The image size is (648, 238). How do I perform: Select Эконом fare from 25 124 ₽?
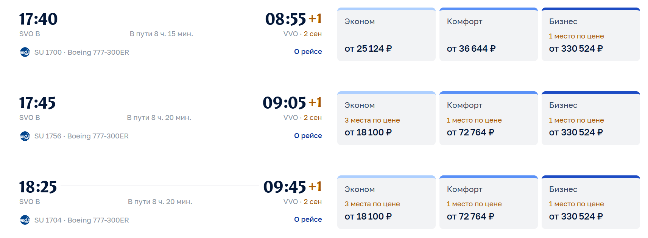tap(386, 35)
